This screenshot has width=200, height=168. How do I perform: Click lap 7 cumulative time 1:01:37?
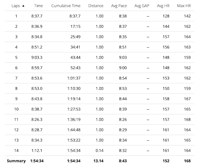(x=73, y=78)
